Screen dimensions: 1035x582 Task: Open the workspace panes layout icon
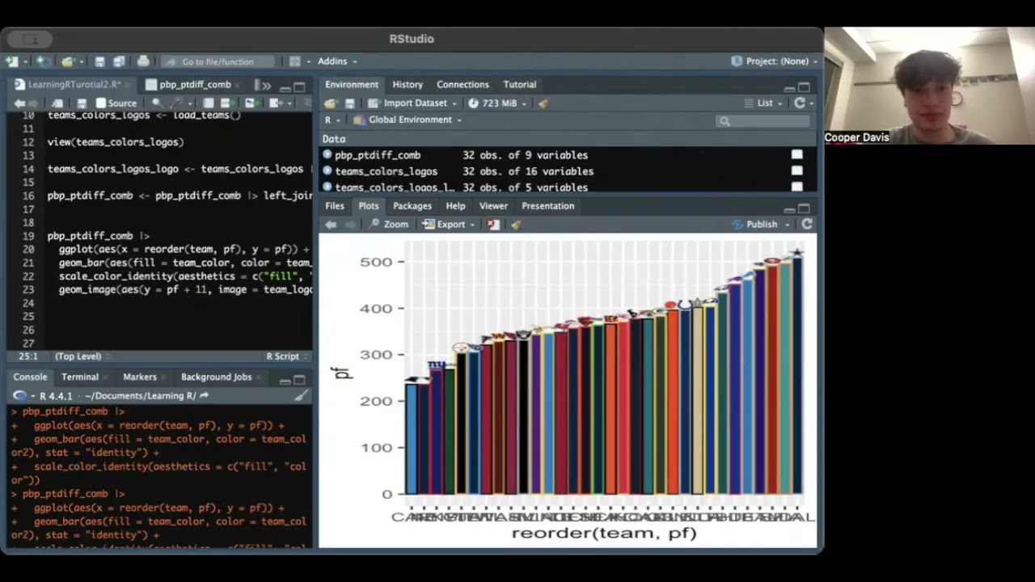[x=295, y=61]
